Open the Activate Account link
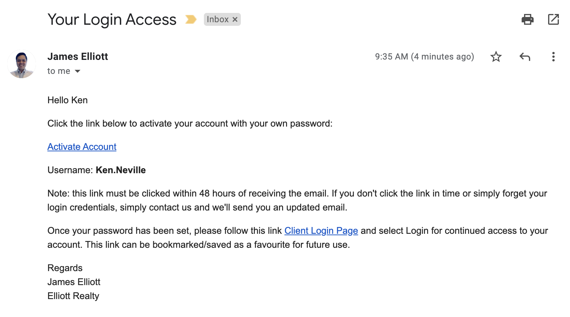This screenshot has height=317, width=570. (82, 147)
